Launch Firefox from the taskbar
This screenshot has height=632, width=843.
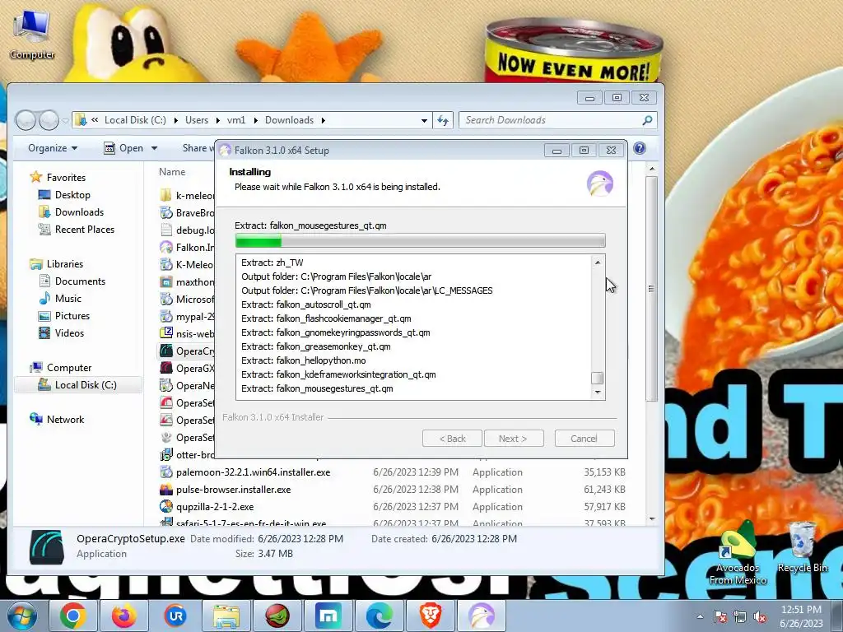click(123, 616)
